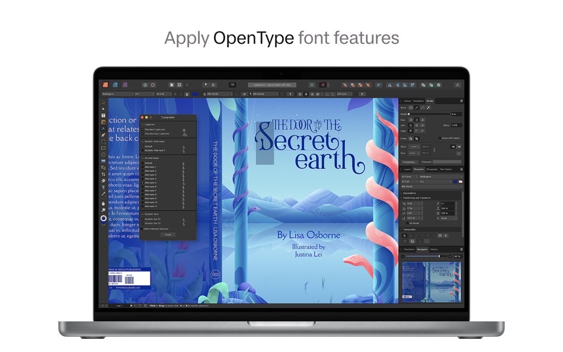Select the Move tool in tools panel
This screenshot has width=563, height=352.
point(103,103)
